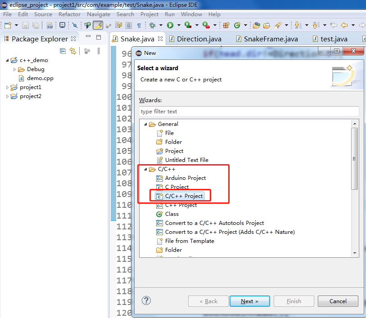Screen dimensions: 366x318
Task: Collapse the c++_demo project node
Action: tap(7, 60)
